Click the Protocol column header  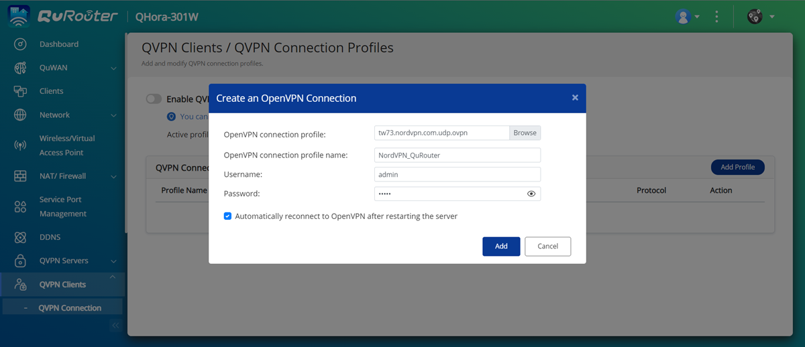[x=651, y=190]
